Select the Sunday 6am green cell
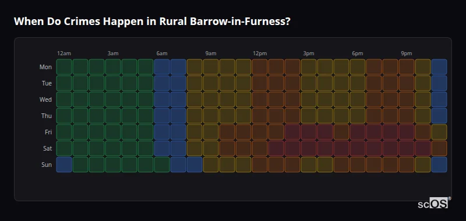This screenshot has width=466, height=221. (x=162, y=165)
